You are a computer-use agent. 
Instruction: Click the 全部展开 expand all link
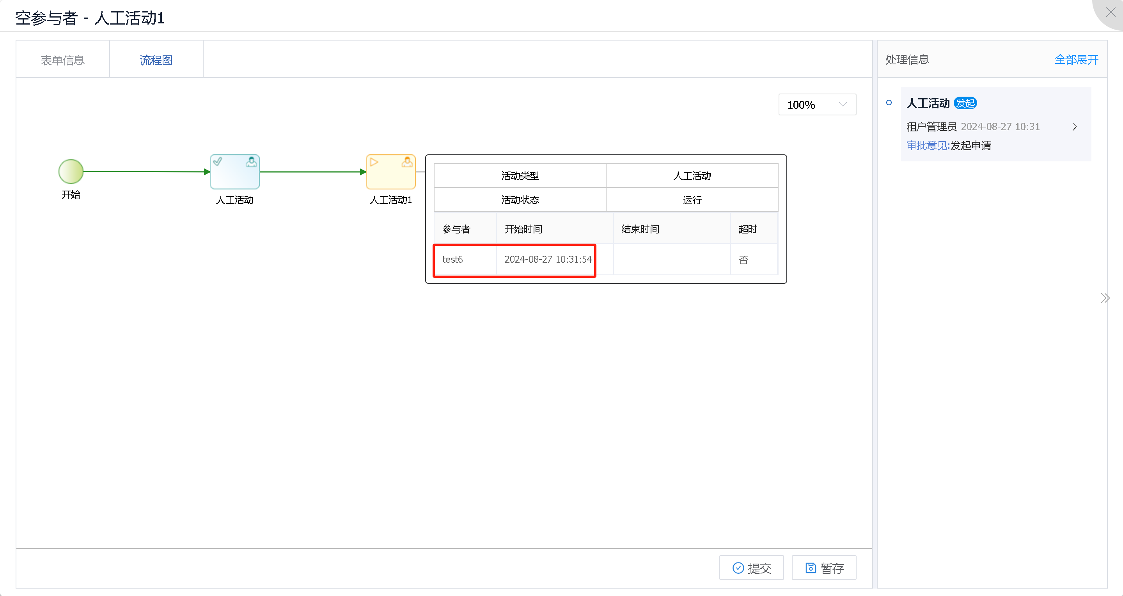coord(1075,59)
